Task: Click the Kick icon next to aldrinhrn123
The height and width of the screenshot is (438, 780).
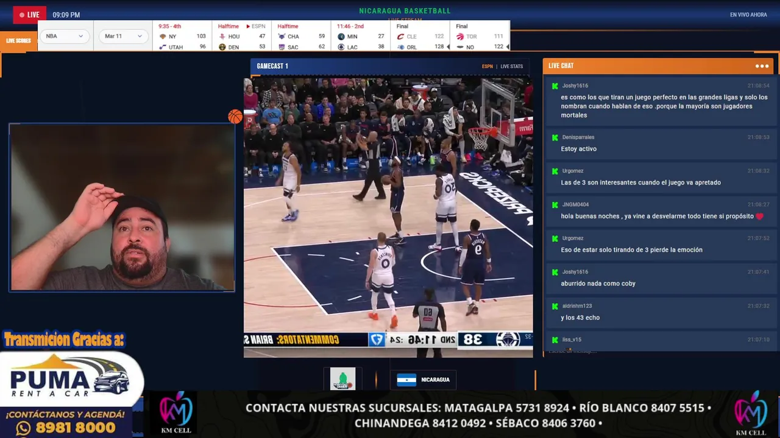Action: pyautogui.click(x=555, y=306)
